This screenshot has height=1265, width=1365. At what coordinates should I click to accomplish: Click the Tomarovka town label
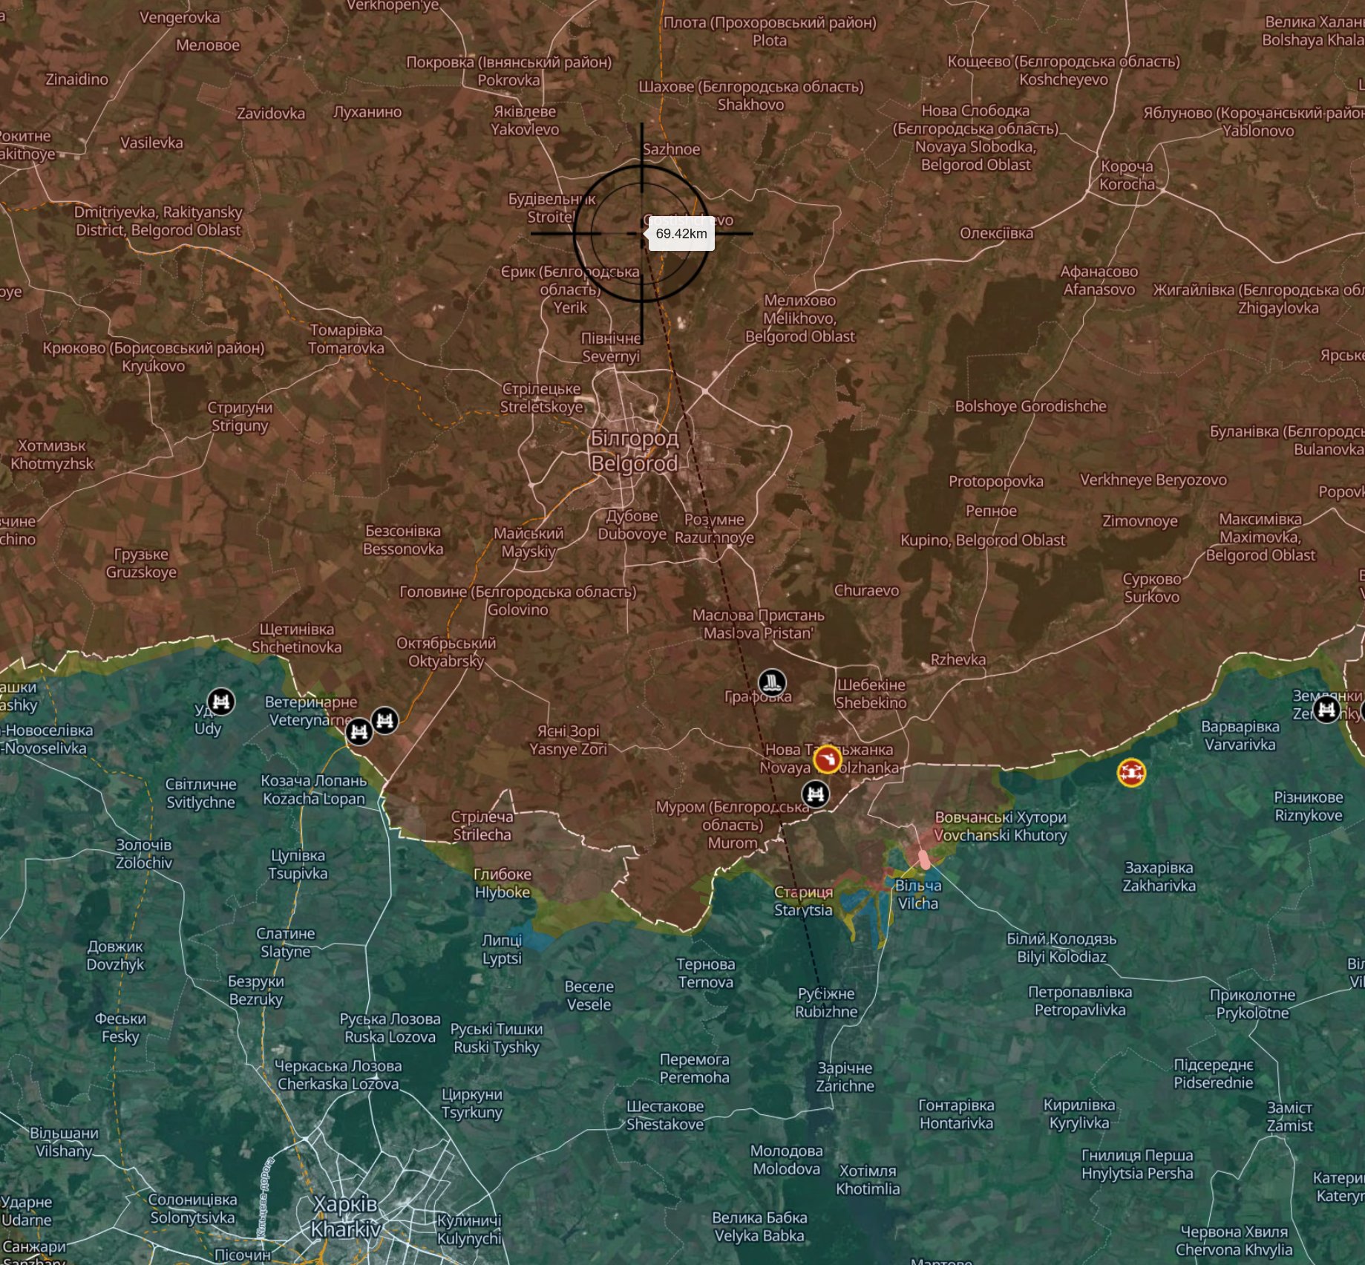click(x=346, y=339)
